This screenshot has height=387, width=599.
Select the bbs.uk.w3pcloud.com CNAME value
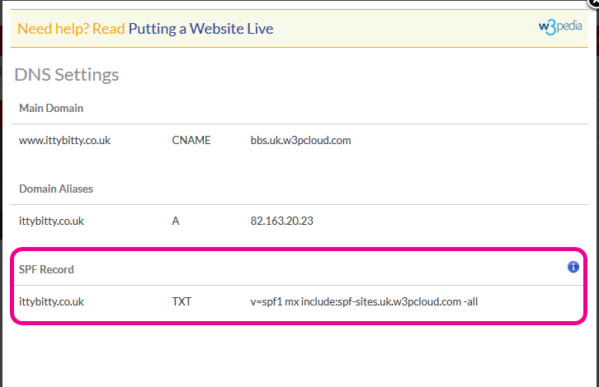[300, 140]
